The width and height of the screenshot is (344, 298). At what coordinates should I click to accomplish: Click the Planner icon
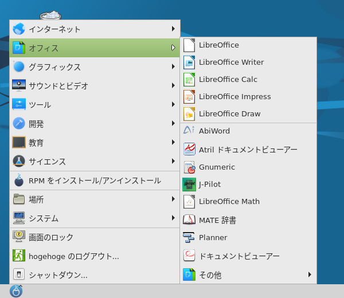pyautogui.click(x=189, y=237)
